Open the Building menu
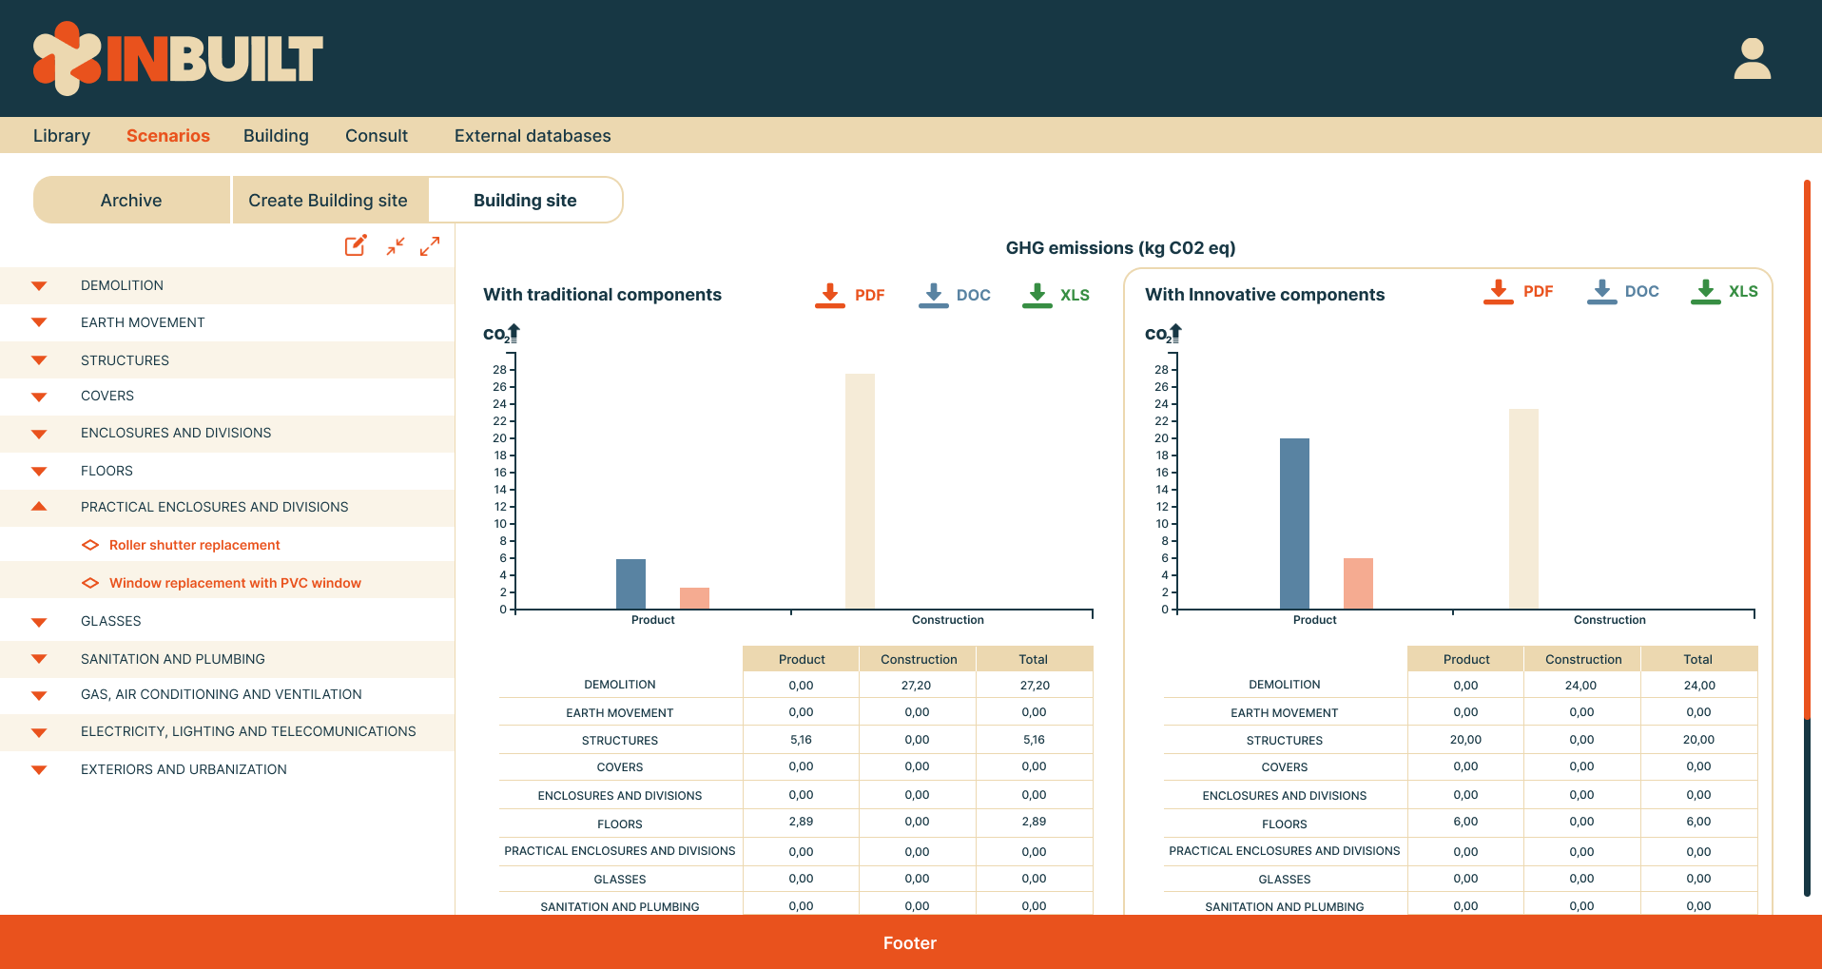The image size is (1822, 969). point(276,136)
